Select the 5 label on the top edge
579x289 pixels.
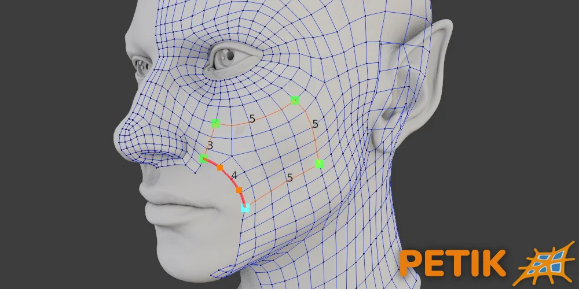[x=252, y=118]
